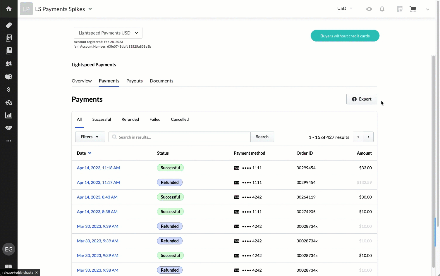Image resolution: width=440 pixels, height=276 pixels.
Task: Open the bar chart reports icon
Action: (x=9, y=115)
